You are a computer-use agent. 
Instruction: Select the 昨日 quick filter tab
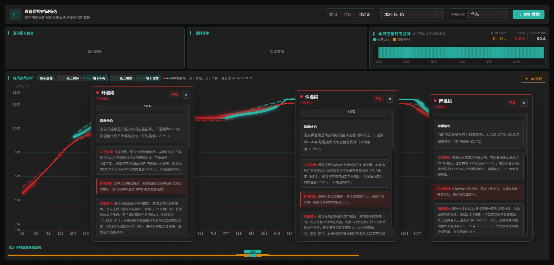click(x=347, y=14)
